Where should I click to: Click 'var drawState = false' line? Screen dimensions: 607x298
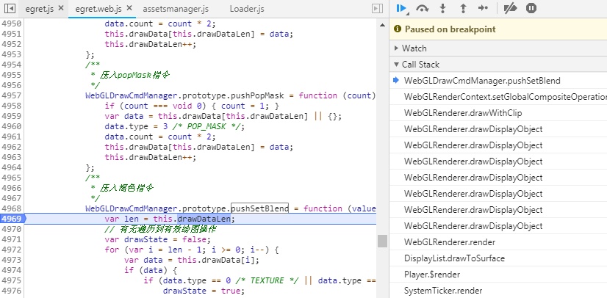click(157, 239)
